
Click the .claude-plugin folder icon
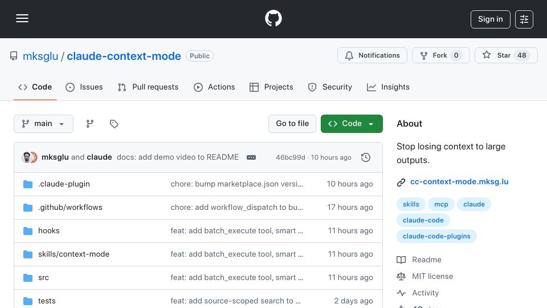tap(28, 184)
